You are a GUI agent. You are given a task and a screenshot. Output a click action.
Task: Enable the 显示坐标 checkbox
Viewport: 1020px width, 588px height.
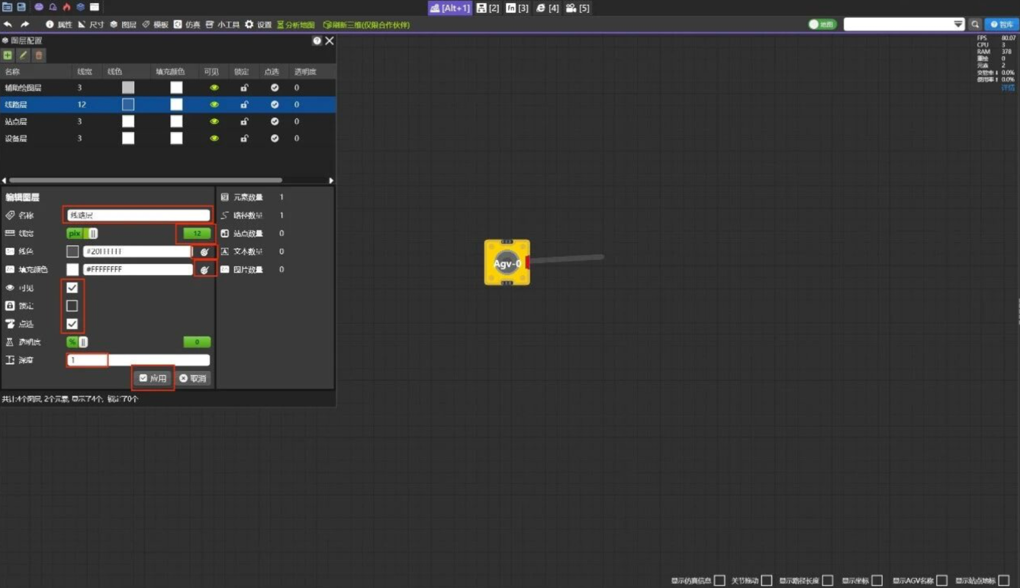click(x=877, y=581)
